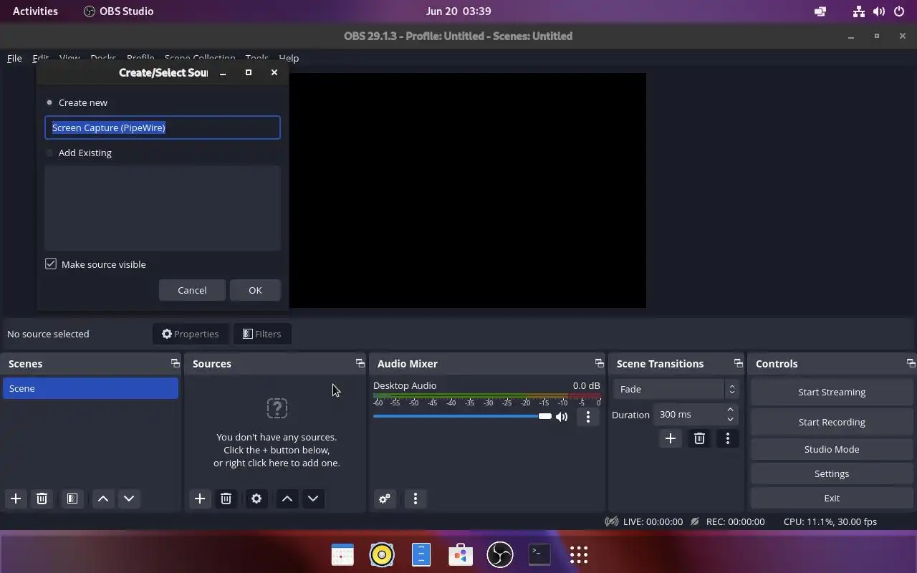Screen dimensions: 917x573
Task: Show applications grid in dock
Action: click(579, 554)
